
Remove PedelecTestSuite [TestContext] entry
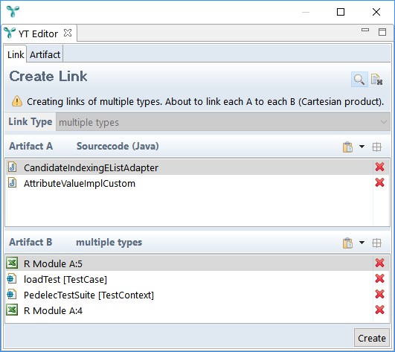click(379, 294)
